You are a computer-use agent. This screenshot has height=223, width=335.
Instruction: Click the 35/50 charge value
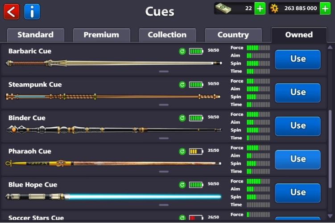click(213, 150)
